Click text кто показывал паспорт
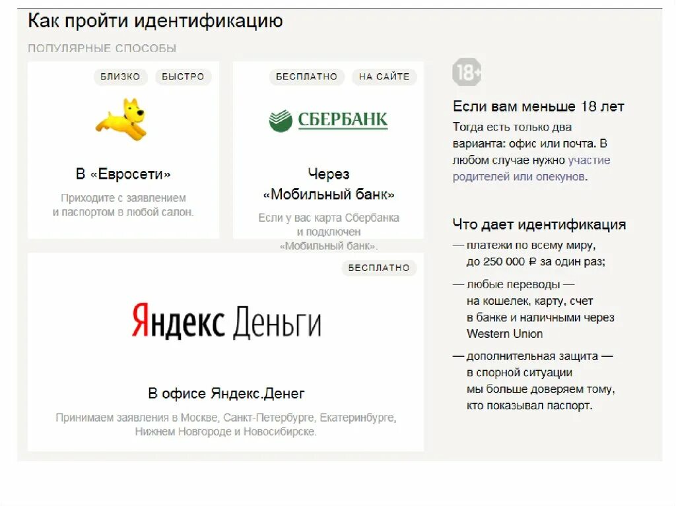The width and height of the screenshot is (676, 506). 529,406
